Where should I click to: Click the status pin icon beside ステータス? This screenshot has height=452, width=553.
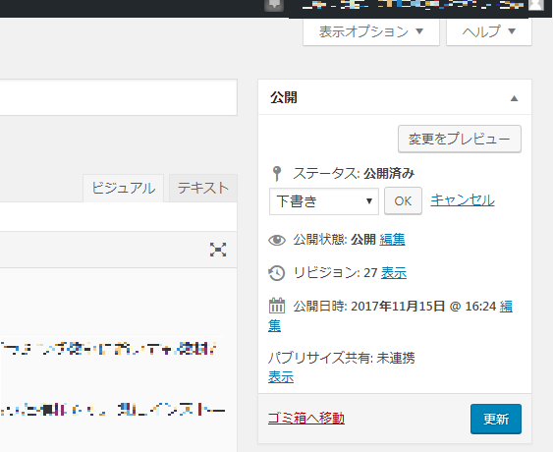[277, 174]
